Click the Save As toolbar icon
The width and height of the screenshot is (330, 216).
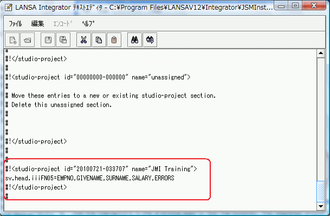point(63,40)
